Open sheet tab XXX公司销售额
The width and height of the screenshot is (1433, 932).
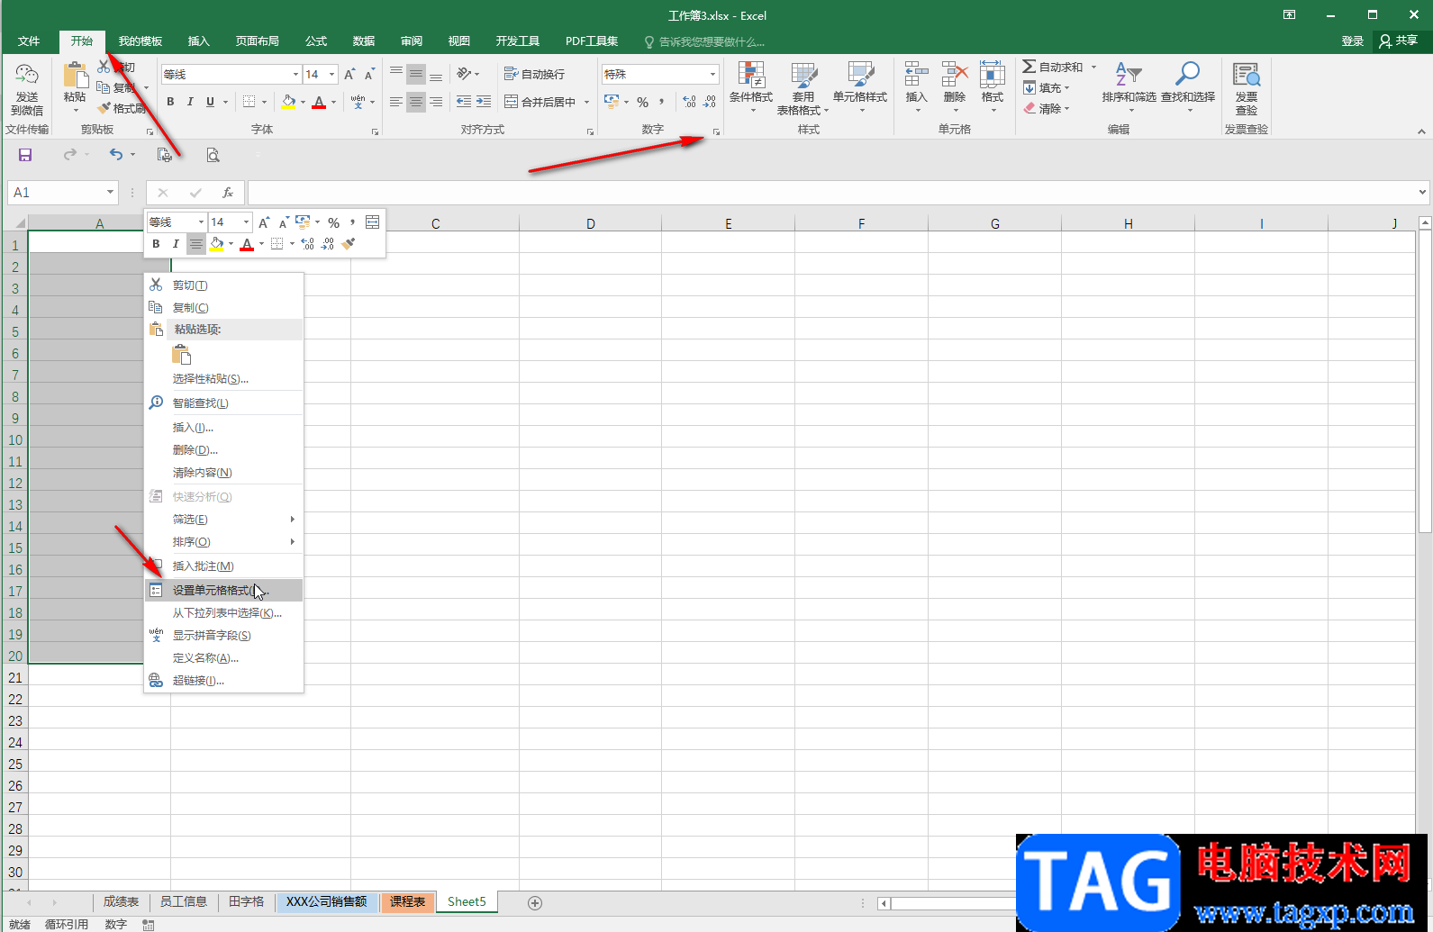pyautogui.click(x=326, y=901)
